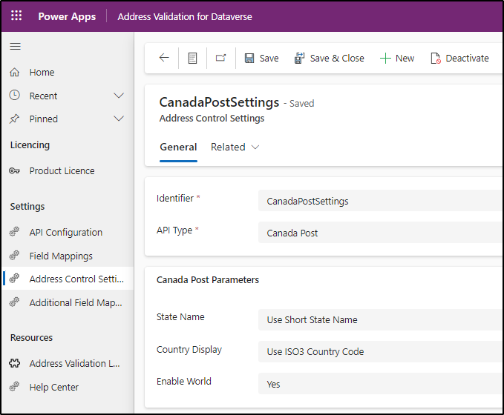Open the Related tab dropdown
This screenshot has width=504, height=415.
pyautogui.click(x=235, y=147)
